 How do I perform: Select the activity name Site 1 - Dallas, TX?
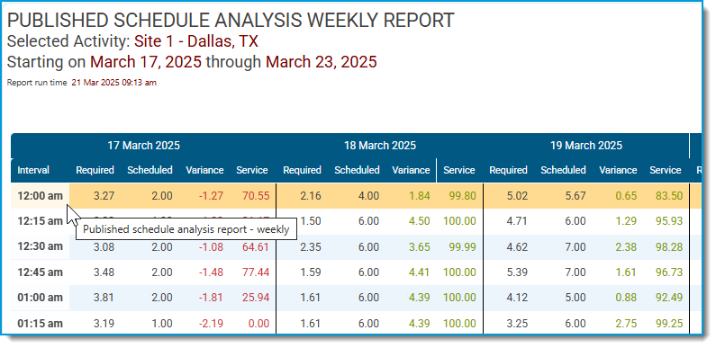tap(196, 42)
